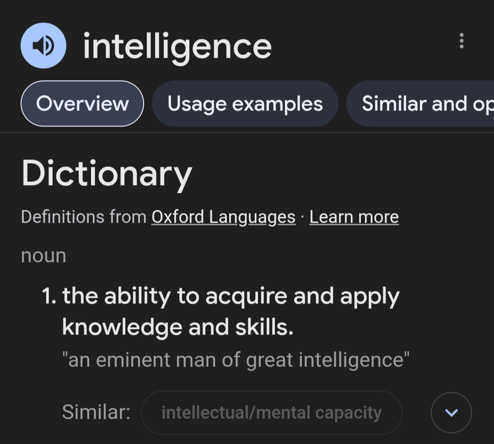494x444 pixels.
Task: Open the Similar and opposite words tab
Action: tap(420, 104)
